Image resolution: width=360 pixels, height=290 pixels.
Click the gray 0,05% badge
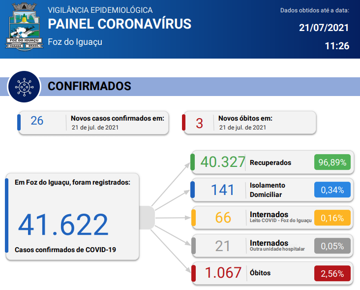click(x=332, y=246)
